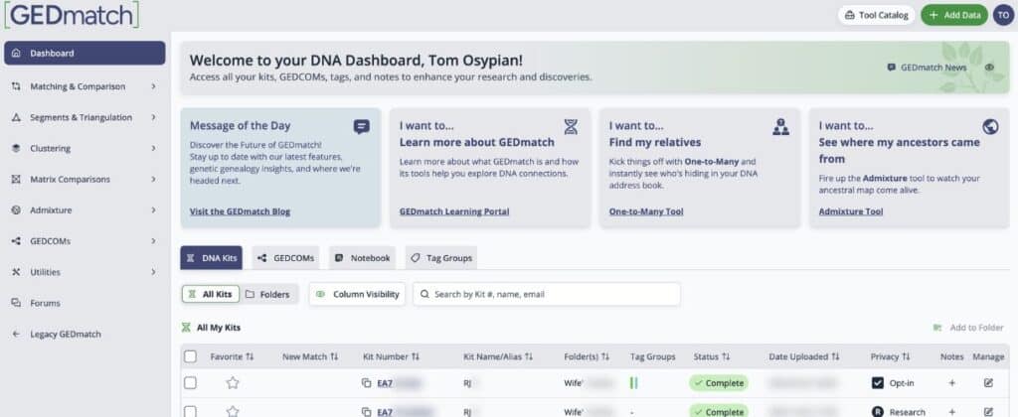Click the Add Data button
The image size is (1018, 417).
click(954, 15)
